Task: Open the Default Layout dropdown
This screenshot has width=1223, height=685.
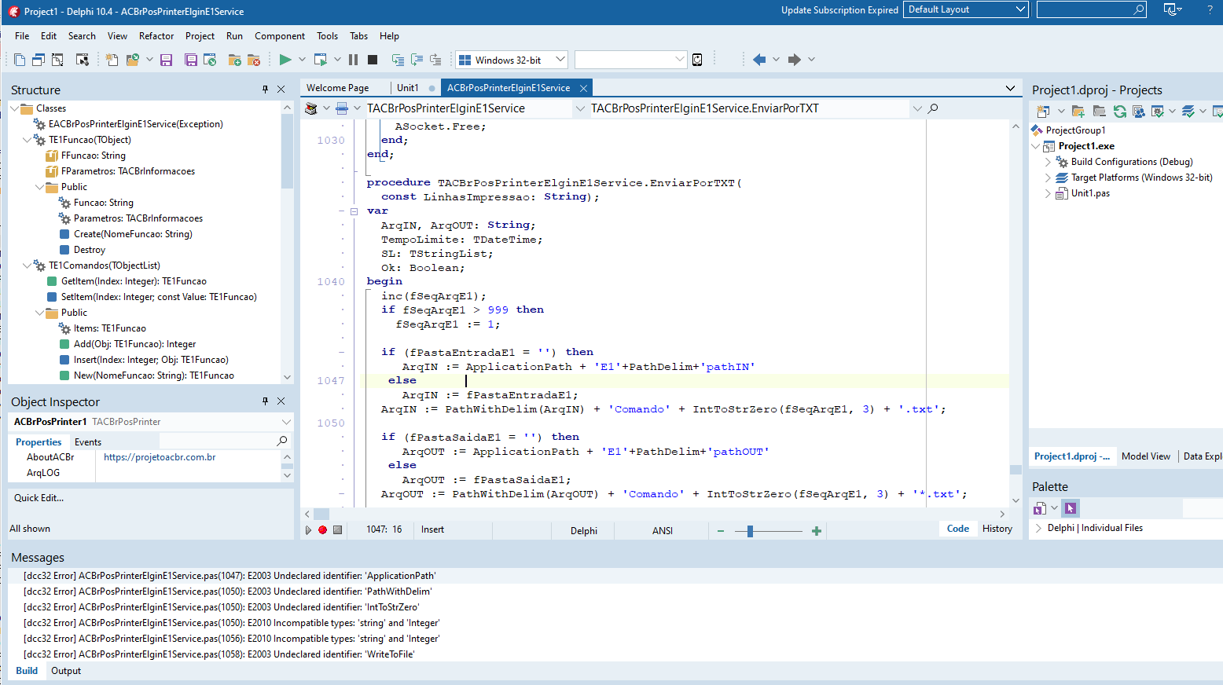Action: pyautogui.click(x=1020, y=9)
